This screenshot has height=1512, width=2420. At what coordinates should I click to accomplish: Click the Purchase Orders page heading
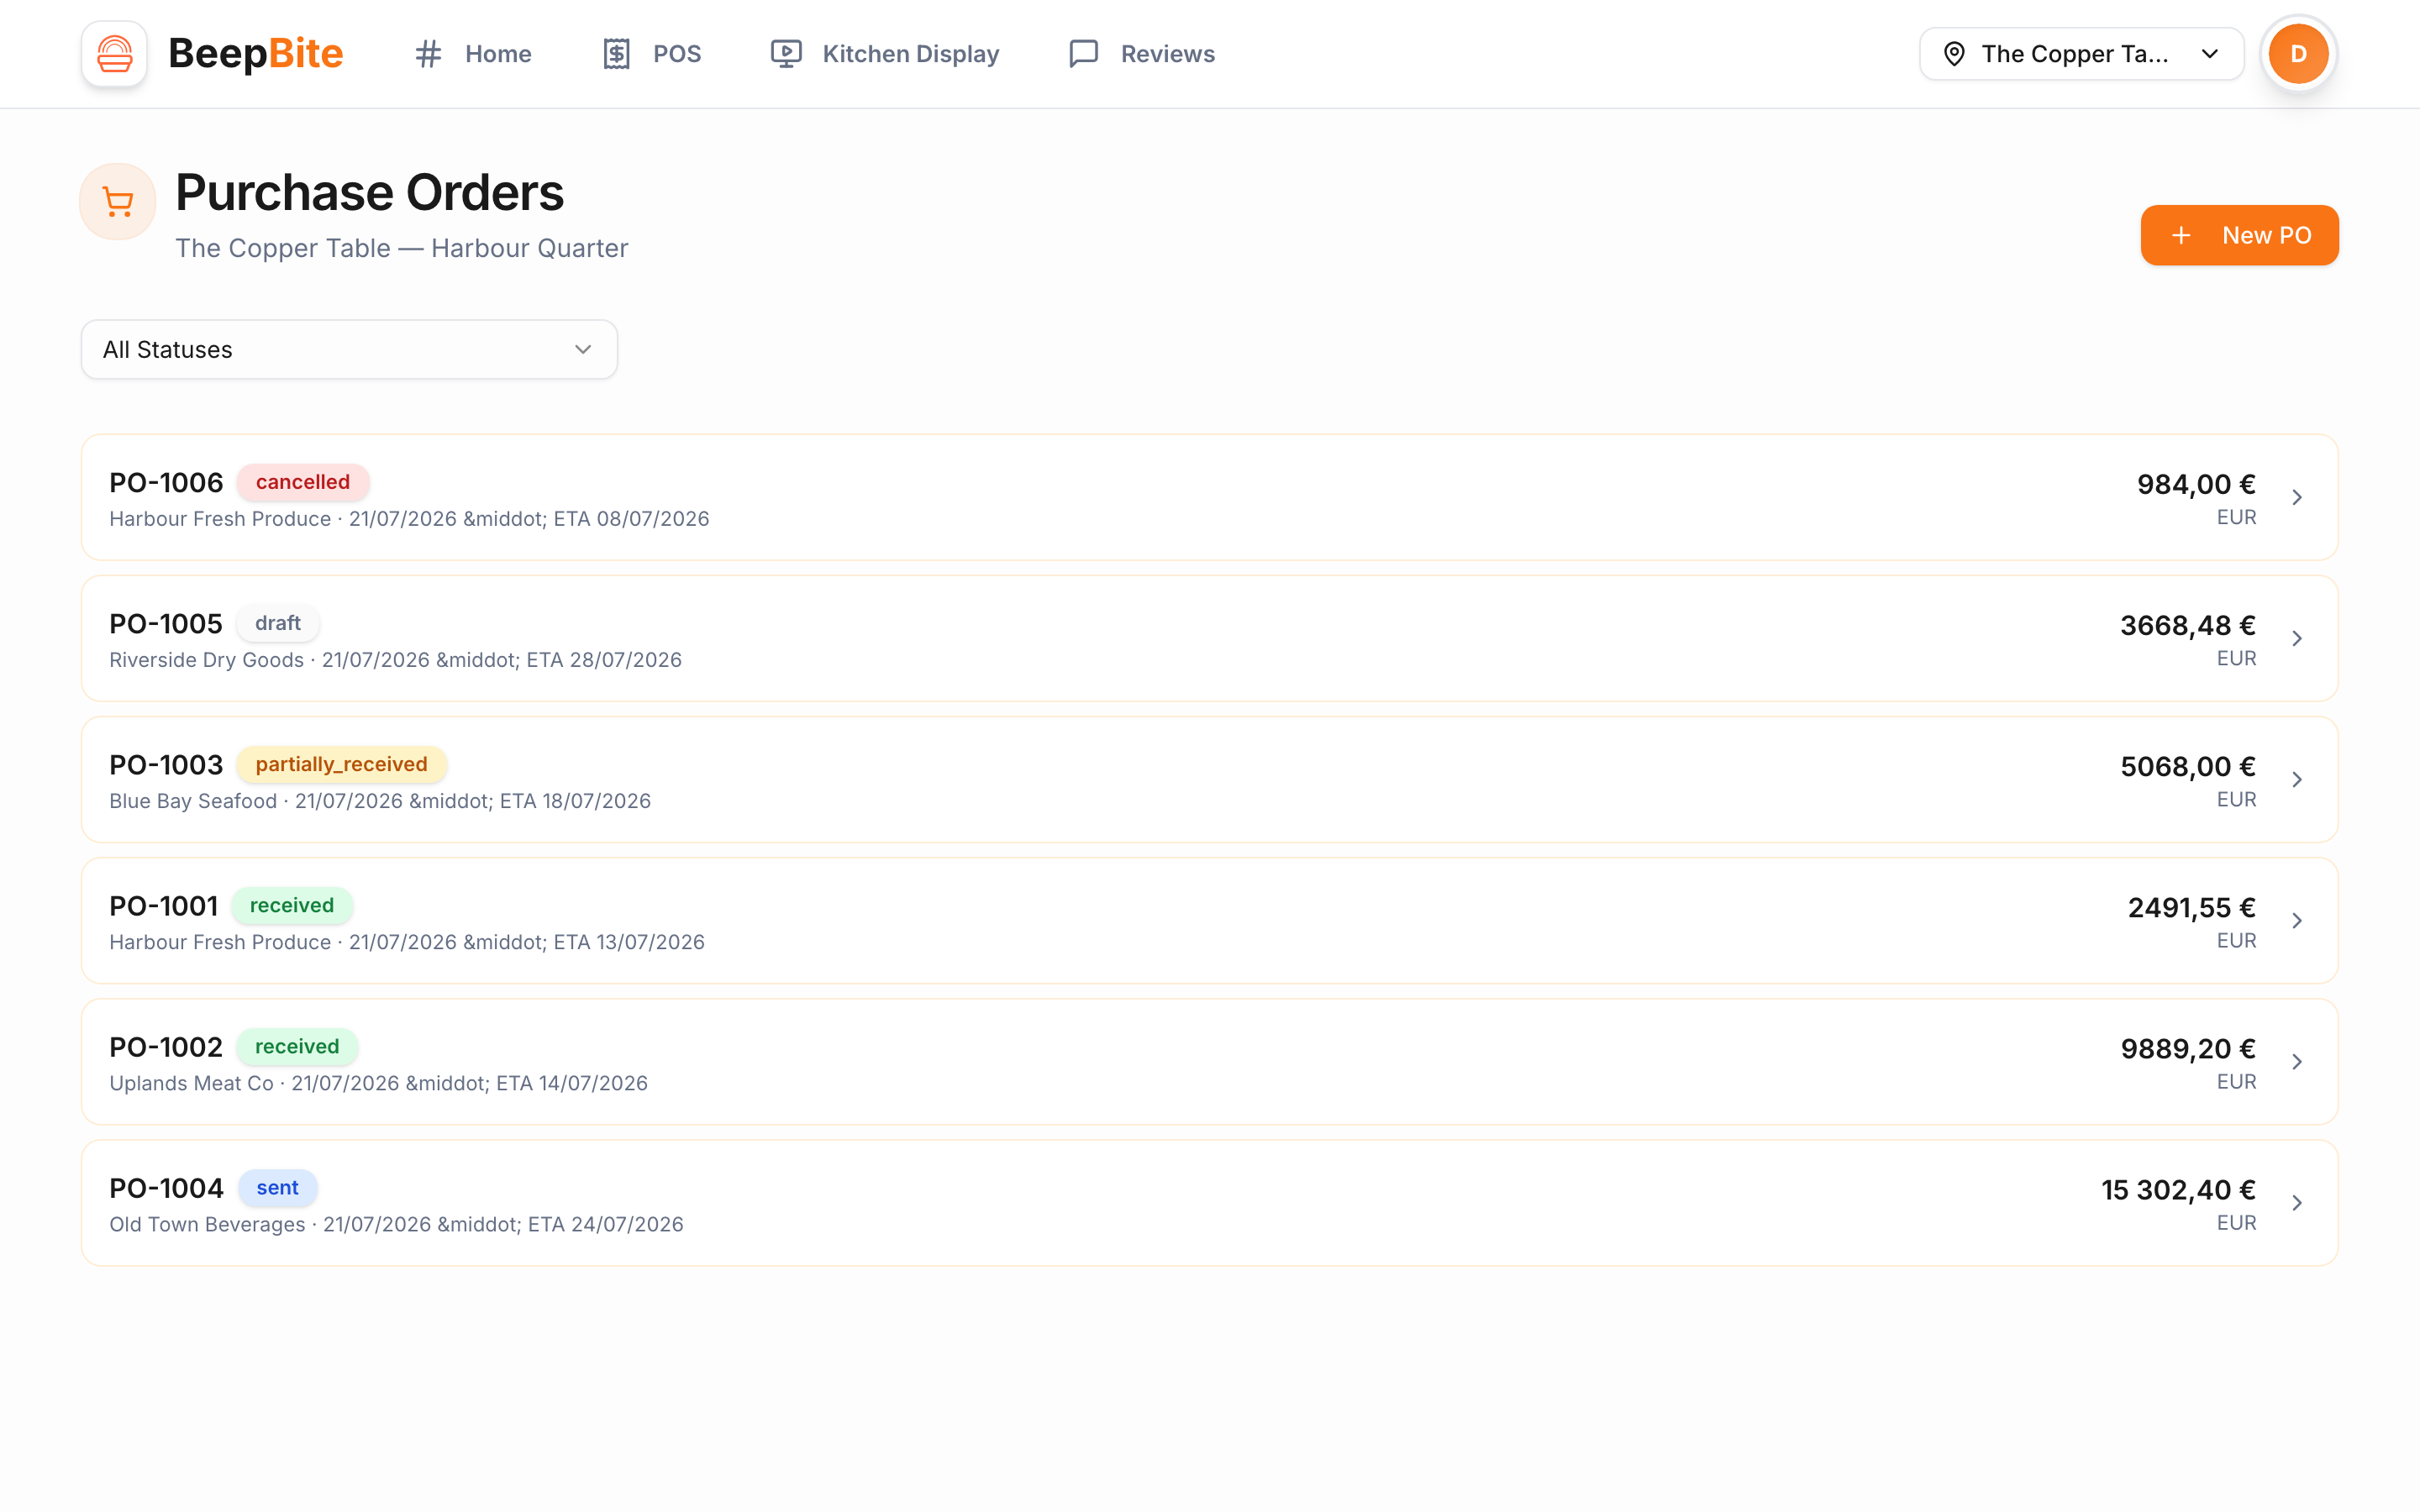[x=370, y=192]
